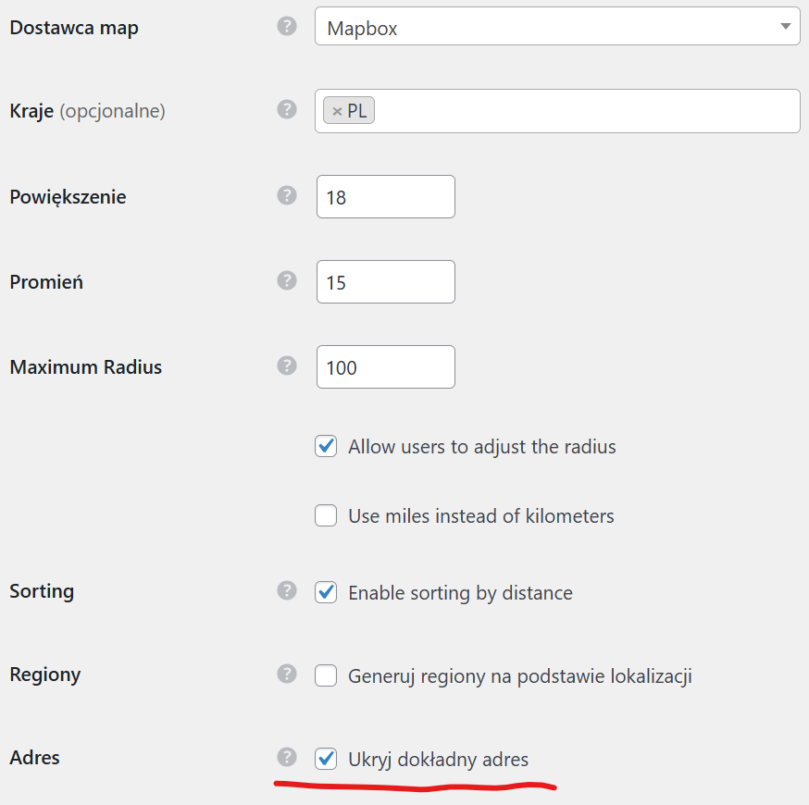Remove the PL country tag
Screen dimensions: 809x805
pos(337,111)
